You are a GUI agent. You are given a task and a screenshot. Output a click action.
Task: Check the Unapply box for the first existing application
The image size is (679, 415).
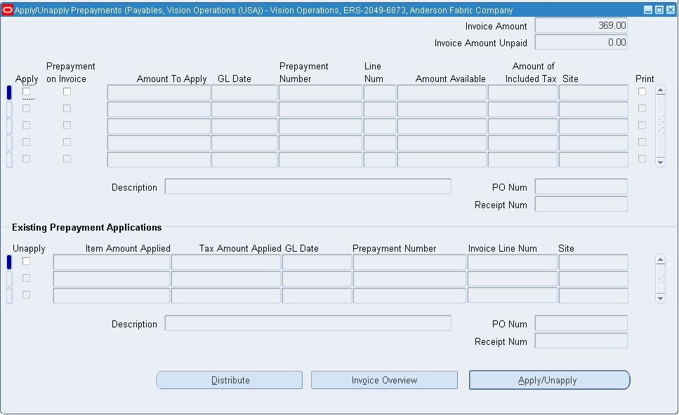[x=27, y=261]
